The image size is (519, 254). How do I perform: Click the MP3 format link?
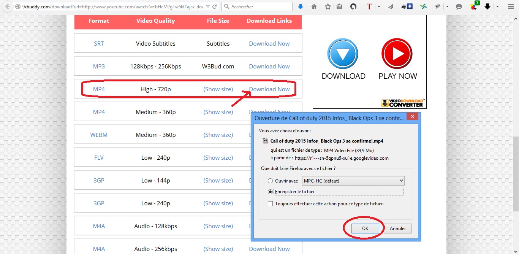point(99,66)
